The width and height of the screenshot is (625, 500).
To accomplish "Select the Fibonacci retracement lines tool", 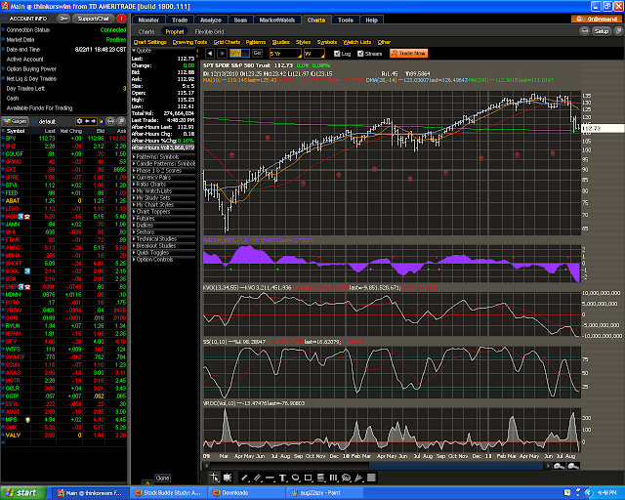I will click(321, 478).
